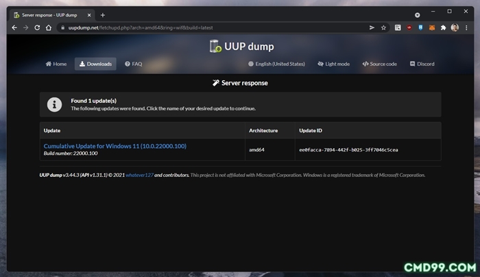Image resolution: width=480 pixels, height=277 pixels.
Task: Click the UUP dump logo icon
Action: (215, 46)
